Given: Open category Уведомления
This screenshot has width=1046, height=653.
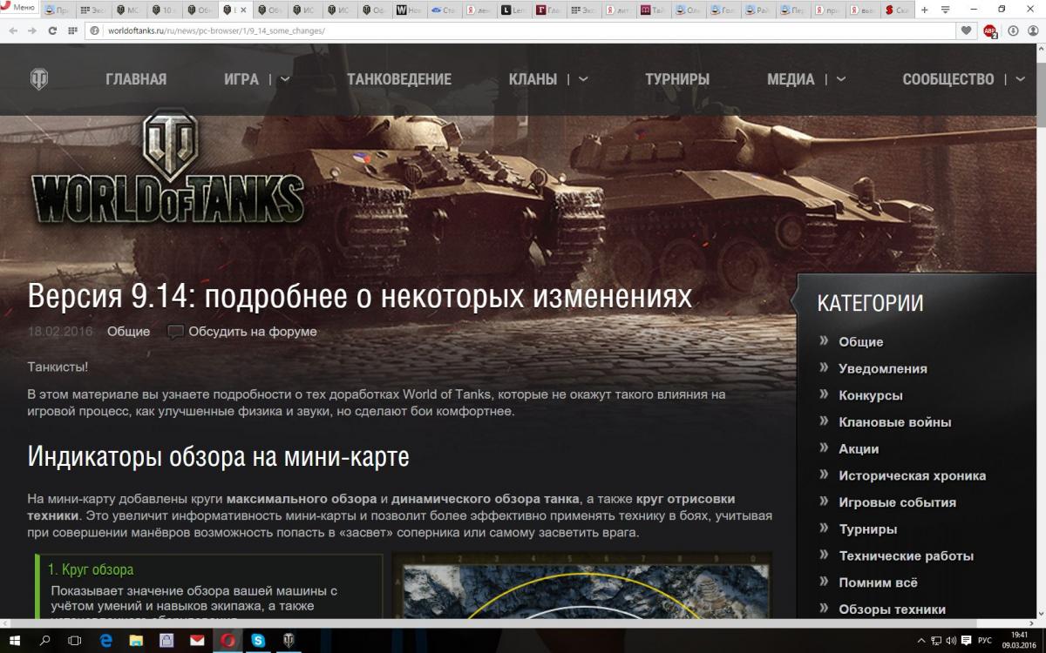Looking at the screenshot, I should (883, 369).
